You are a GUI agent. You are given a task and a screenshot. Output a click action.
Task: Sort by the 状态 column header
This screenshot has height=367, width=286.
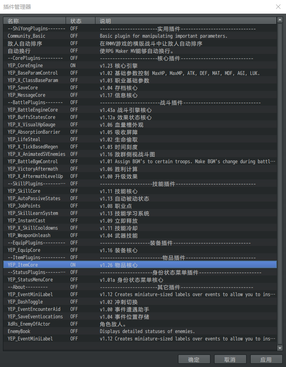pos(80,21)
